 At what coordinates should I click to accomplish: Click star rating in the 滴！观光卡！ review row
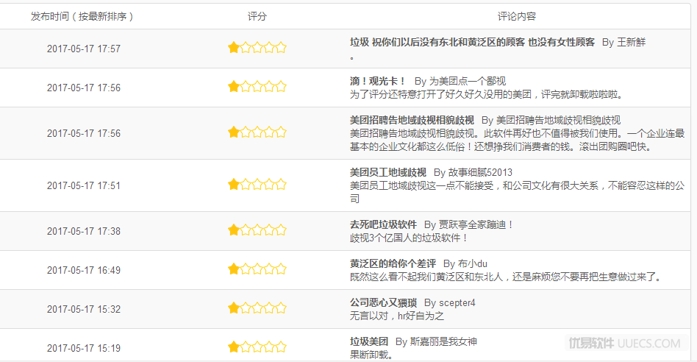pos(257,86)
